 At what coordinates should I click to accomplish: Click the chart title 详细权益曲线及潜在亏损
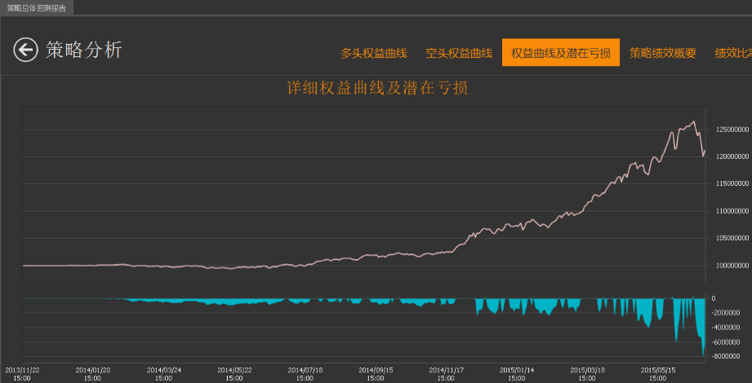coord(377,88)
